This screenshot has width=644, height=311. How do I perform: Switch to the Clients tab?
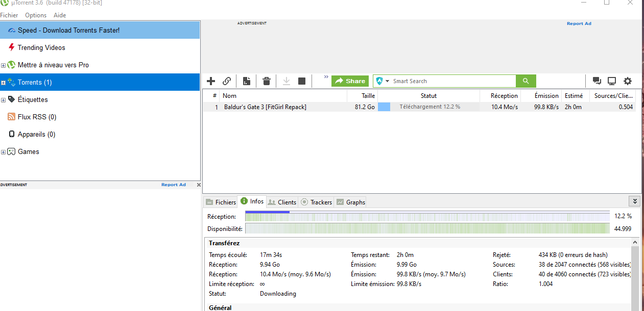click(x=282, y=202)
